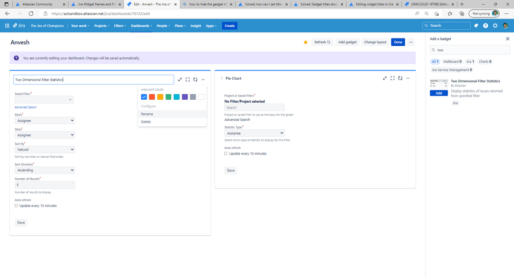Viewport: 514px width, 278px height.
Task: Click the gadget search field containing two
Action: click(x=470, y=50)
